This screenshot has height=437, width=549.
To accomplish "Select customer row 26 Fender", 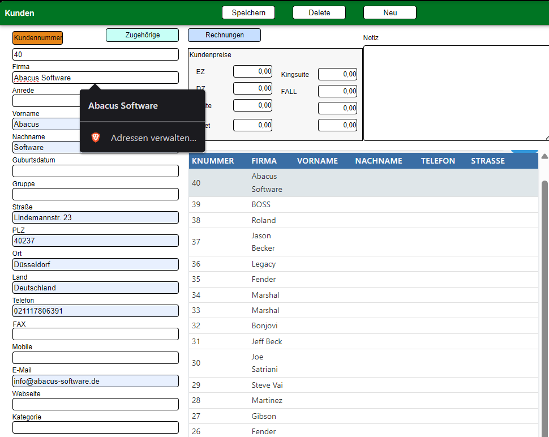I will [363, 431].
